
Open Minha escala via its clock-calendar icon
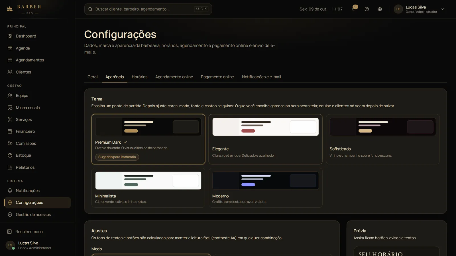click(10, 108)
